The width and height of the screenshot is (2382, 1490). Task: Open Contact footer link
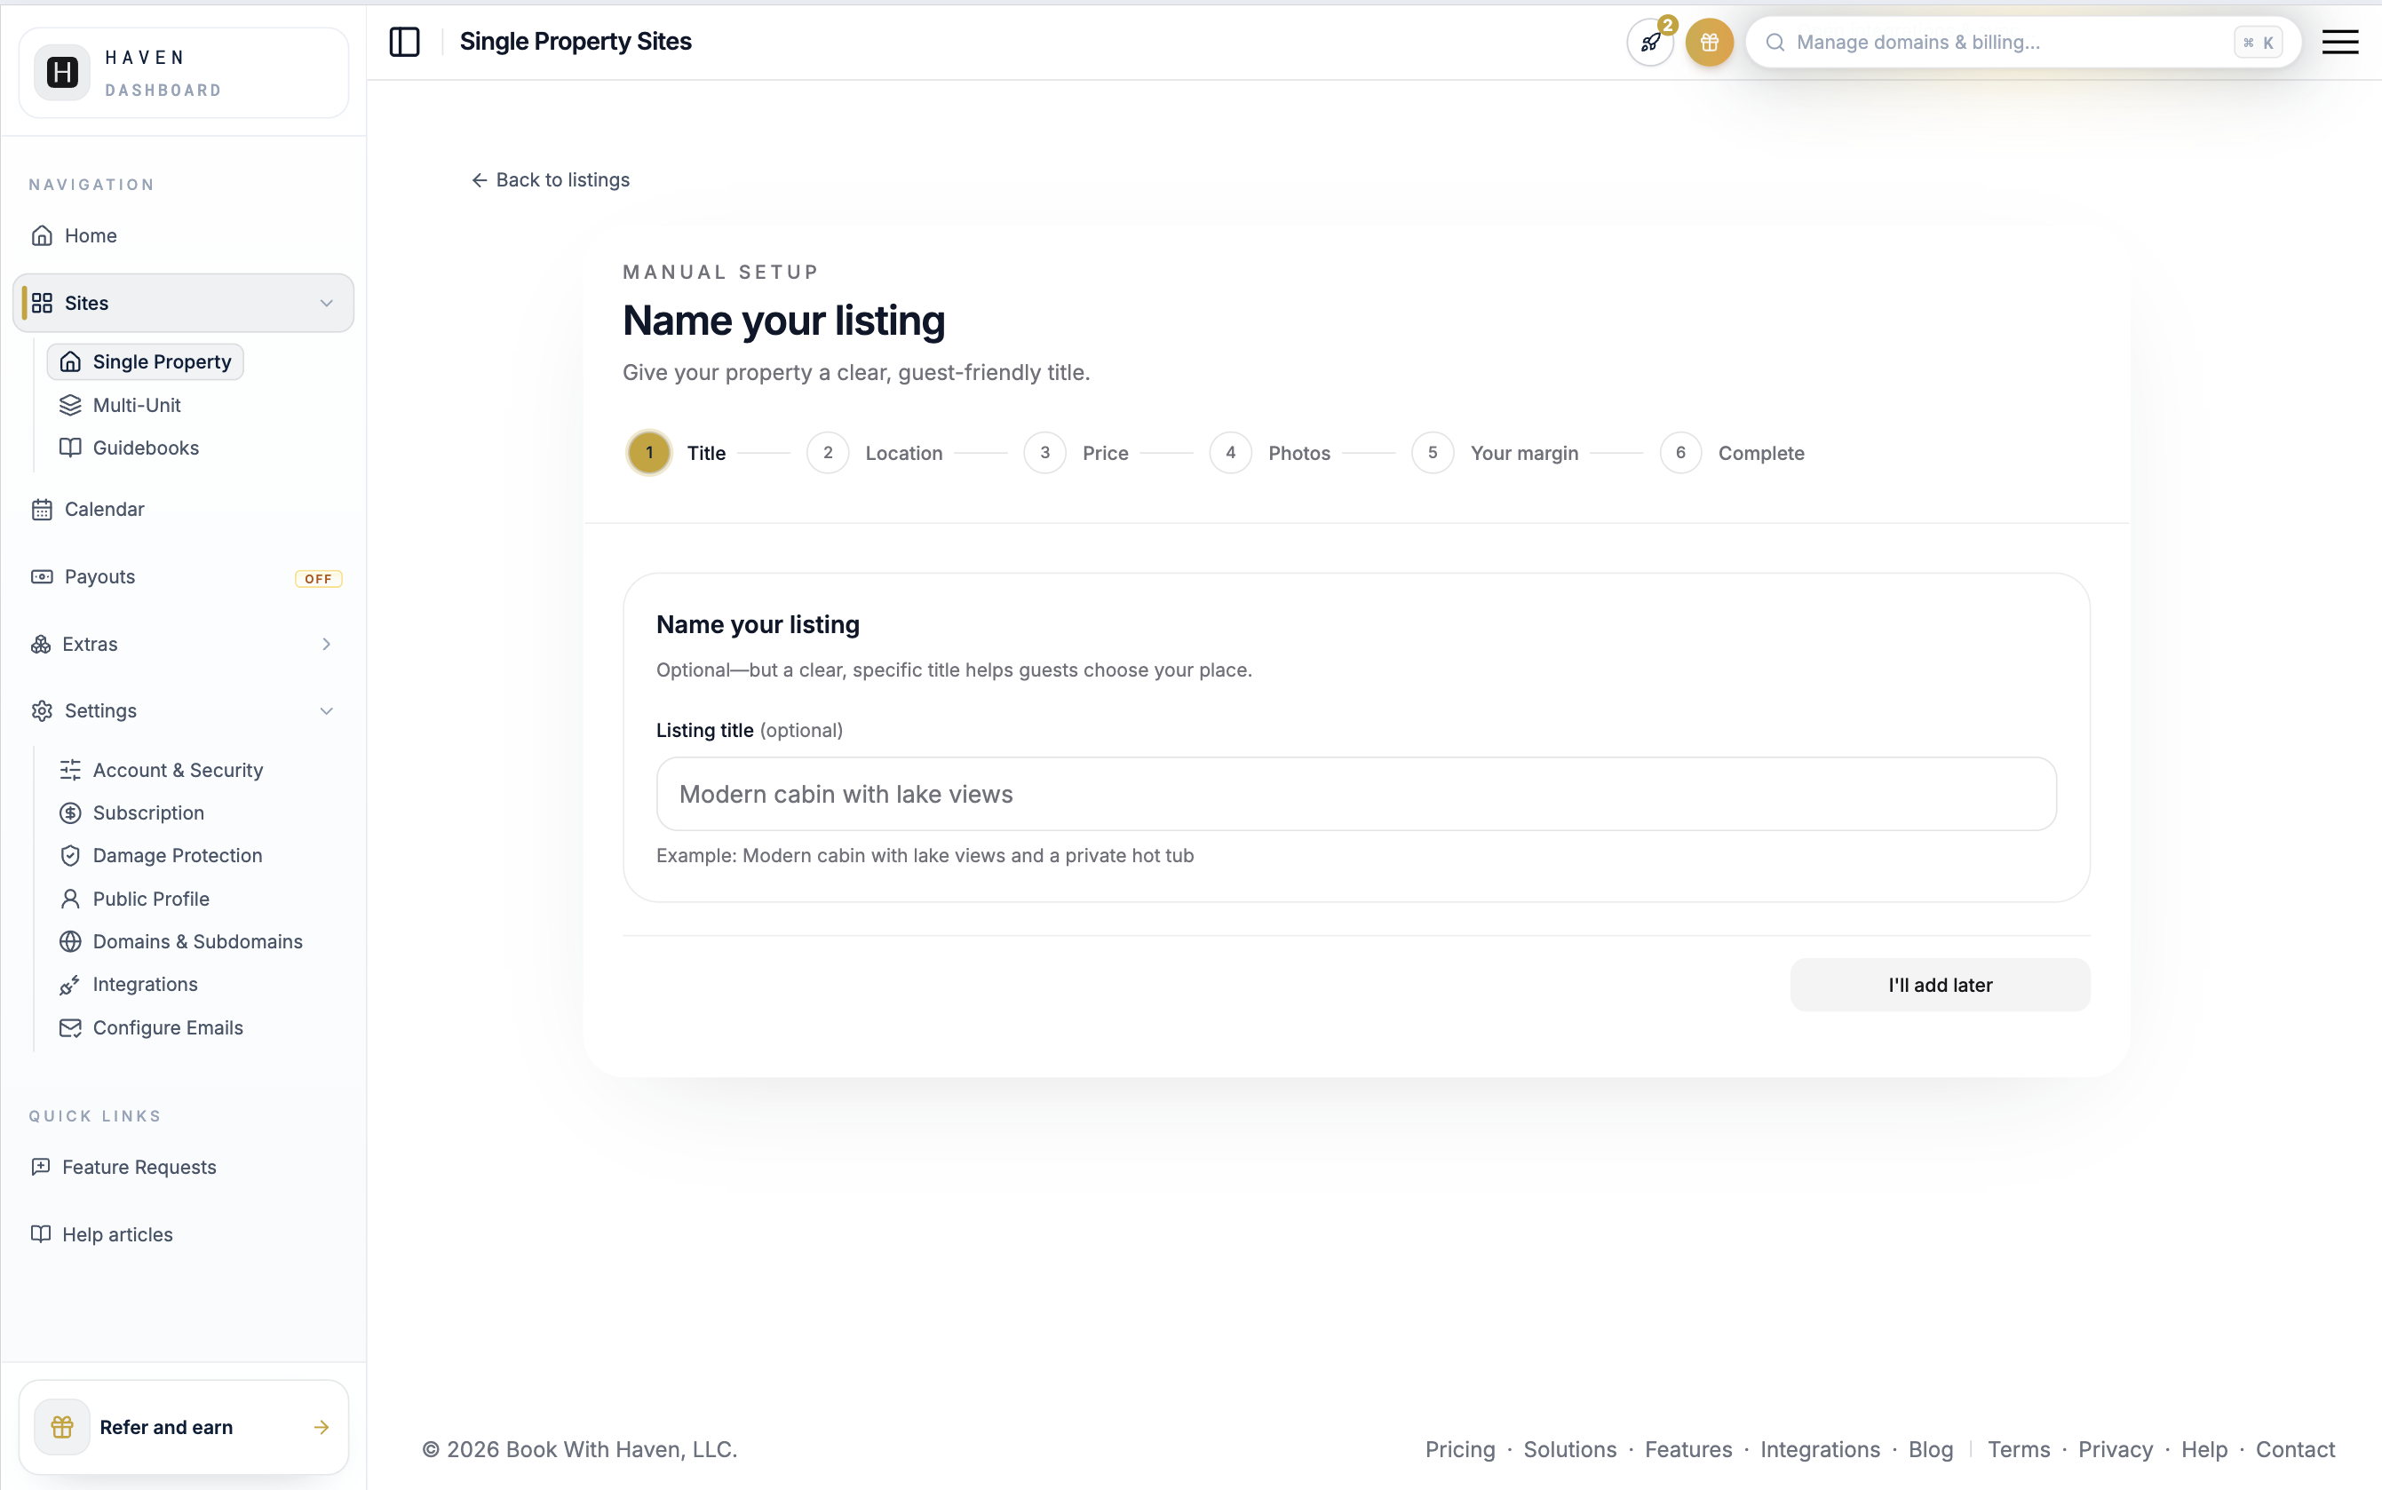tap(2294, 1449)
